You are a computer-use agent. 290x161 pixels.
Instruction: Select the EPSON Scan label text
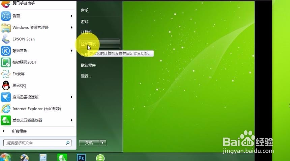24,39
